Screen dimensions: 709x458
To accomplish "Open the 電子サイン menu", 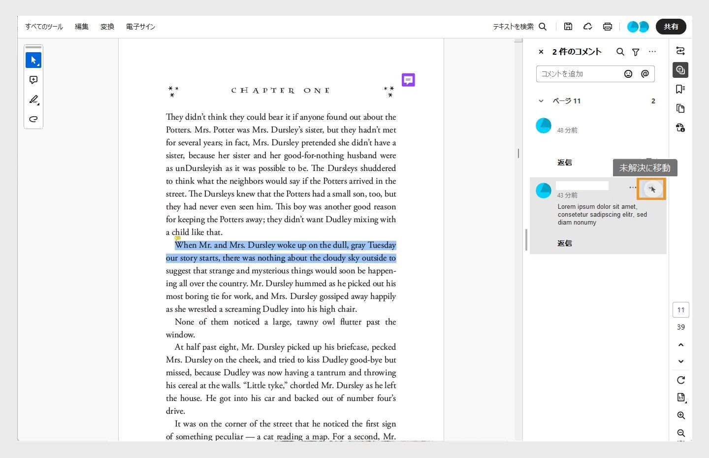I will [x=140, y=27].
